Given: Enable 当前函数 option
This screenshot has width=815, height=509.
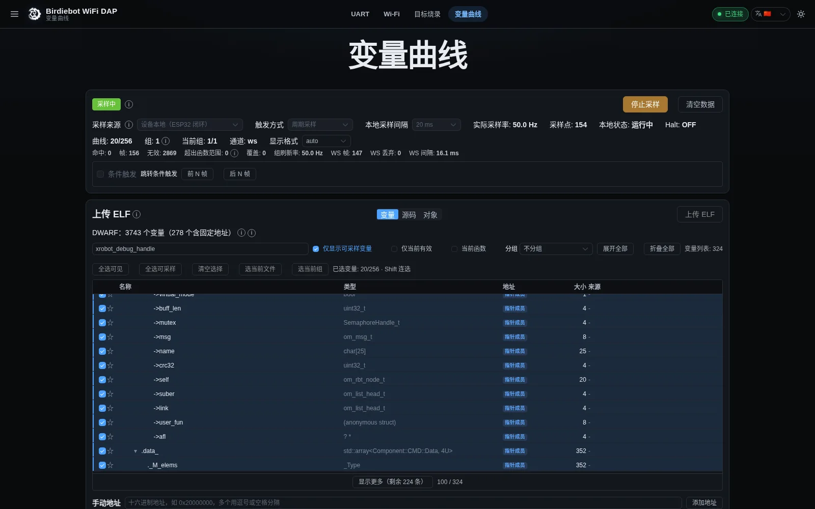Looking at the screenshot, I should click(x=454, y=249).
